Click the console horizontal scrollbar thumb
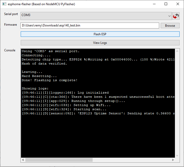Image resolution: width=184 pixels, height=167 pixels. [x=59, y=160]
